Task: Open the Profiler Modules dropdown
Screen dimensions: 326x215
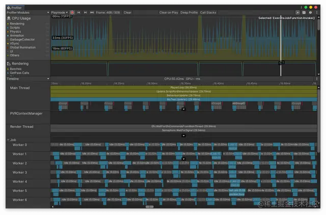Action: pos(28,12)
